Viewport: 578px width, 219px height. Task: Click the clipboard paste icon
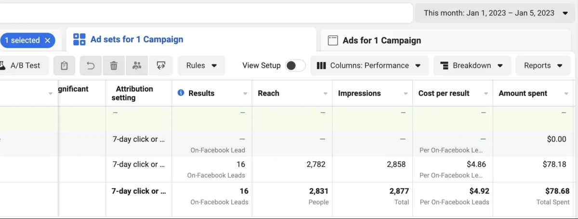(64, 66)
